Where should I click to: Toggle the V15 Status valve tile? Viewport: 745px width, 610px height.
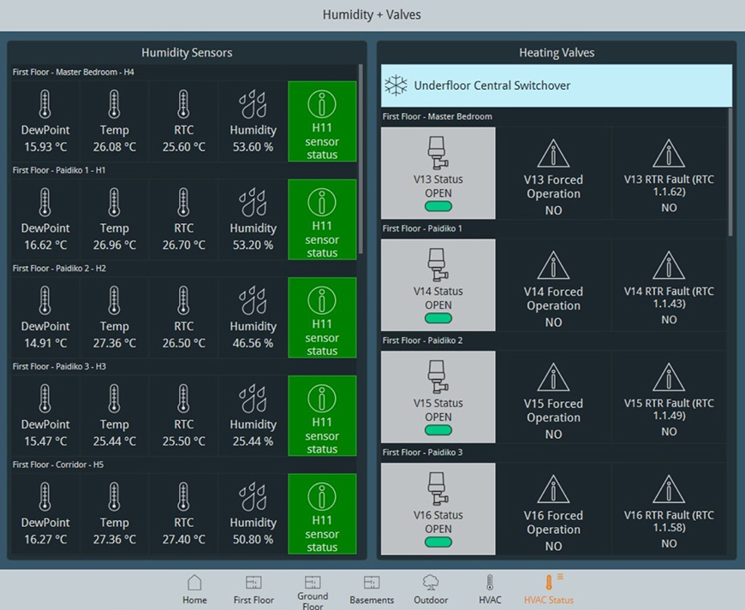point(438,397)
